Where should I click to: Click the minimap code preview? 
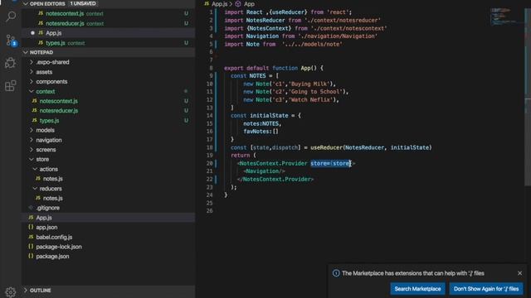[505, 17]
